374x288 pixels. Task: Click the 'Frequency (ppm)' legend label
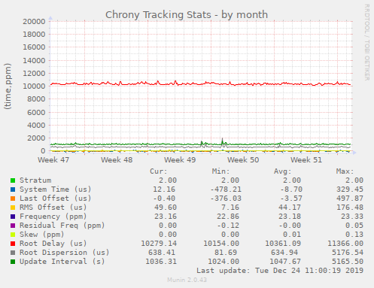[53, 217]
